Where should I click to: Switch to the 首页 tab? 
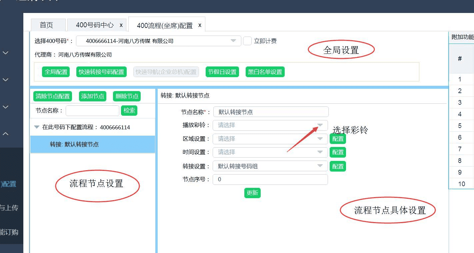(x=46, y=25)
